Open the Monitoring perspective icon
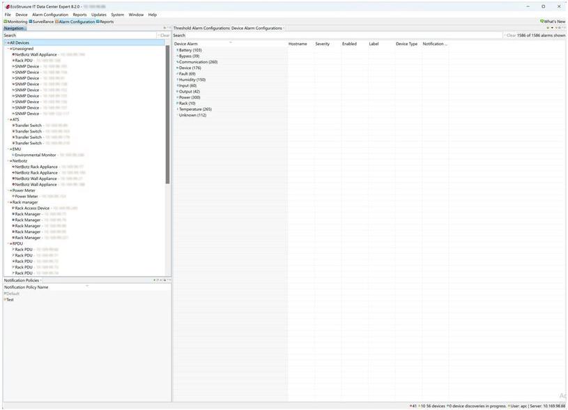568x410 pixels. click(6, 22)
